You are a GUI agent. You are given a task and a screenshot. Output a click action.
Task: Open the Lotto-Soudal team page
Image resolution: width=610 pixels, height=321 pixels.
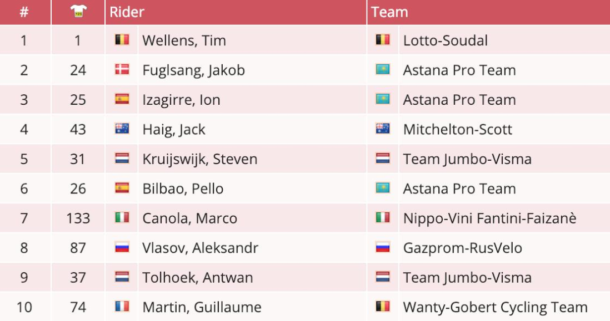pos(446,40)
